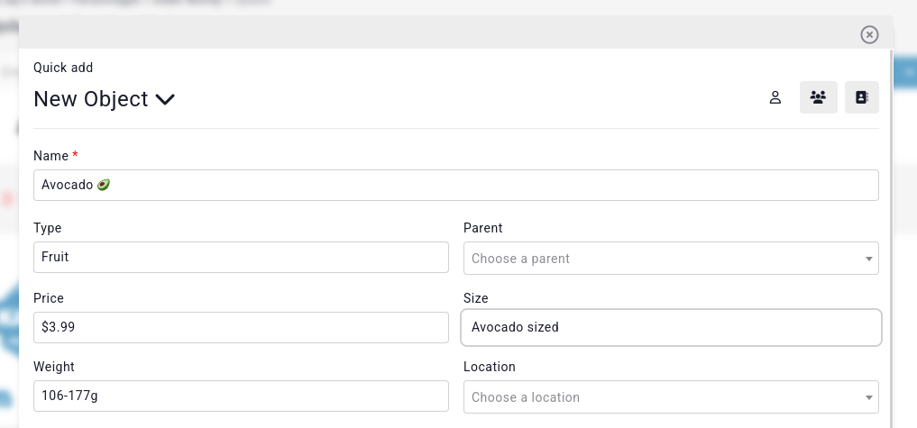
Task: Click the "Name" field label
Action: pyautogui.click(x=50, y=156)
